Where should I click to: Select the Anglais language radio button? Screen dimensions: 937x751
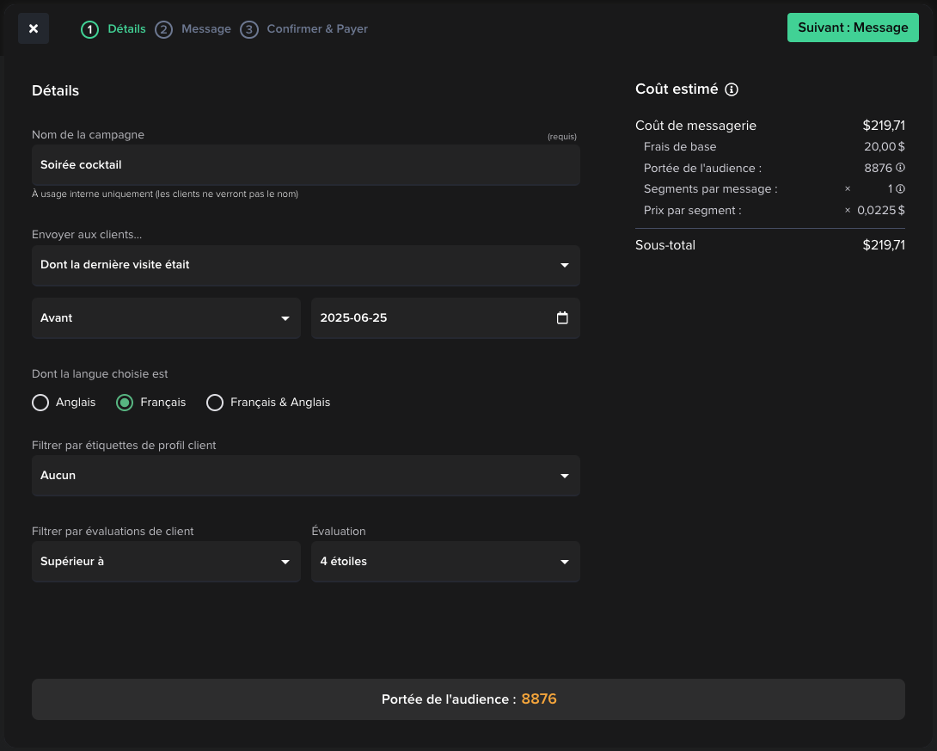coord(40,403)
